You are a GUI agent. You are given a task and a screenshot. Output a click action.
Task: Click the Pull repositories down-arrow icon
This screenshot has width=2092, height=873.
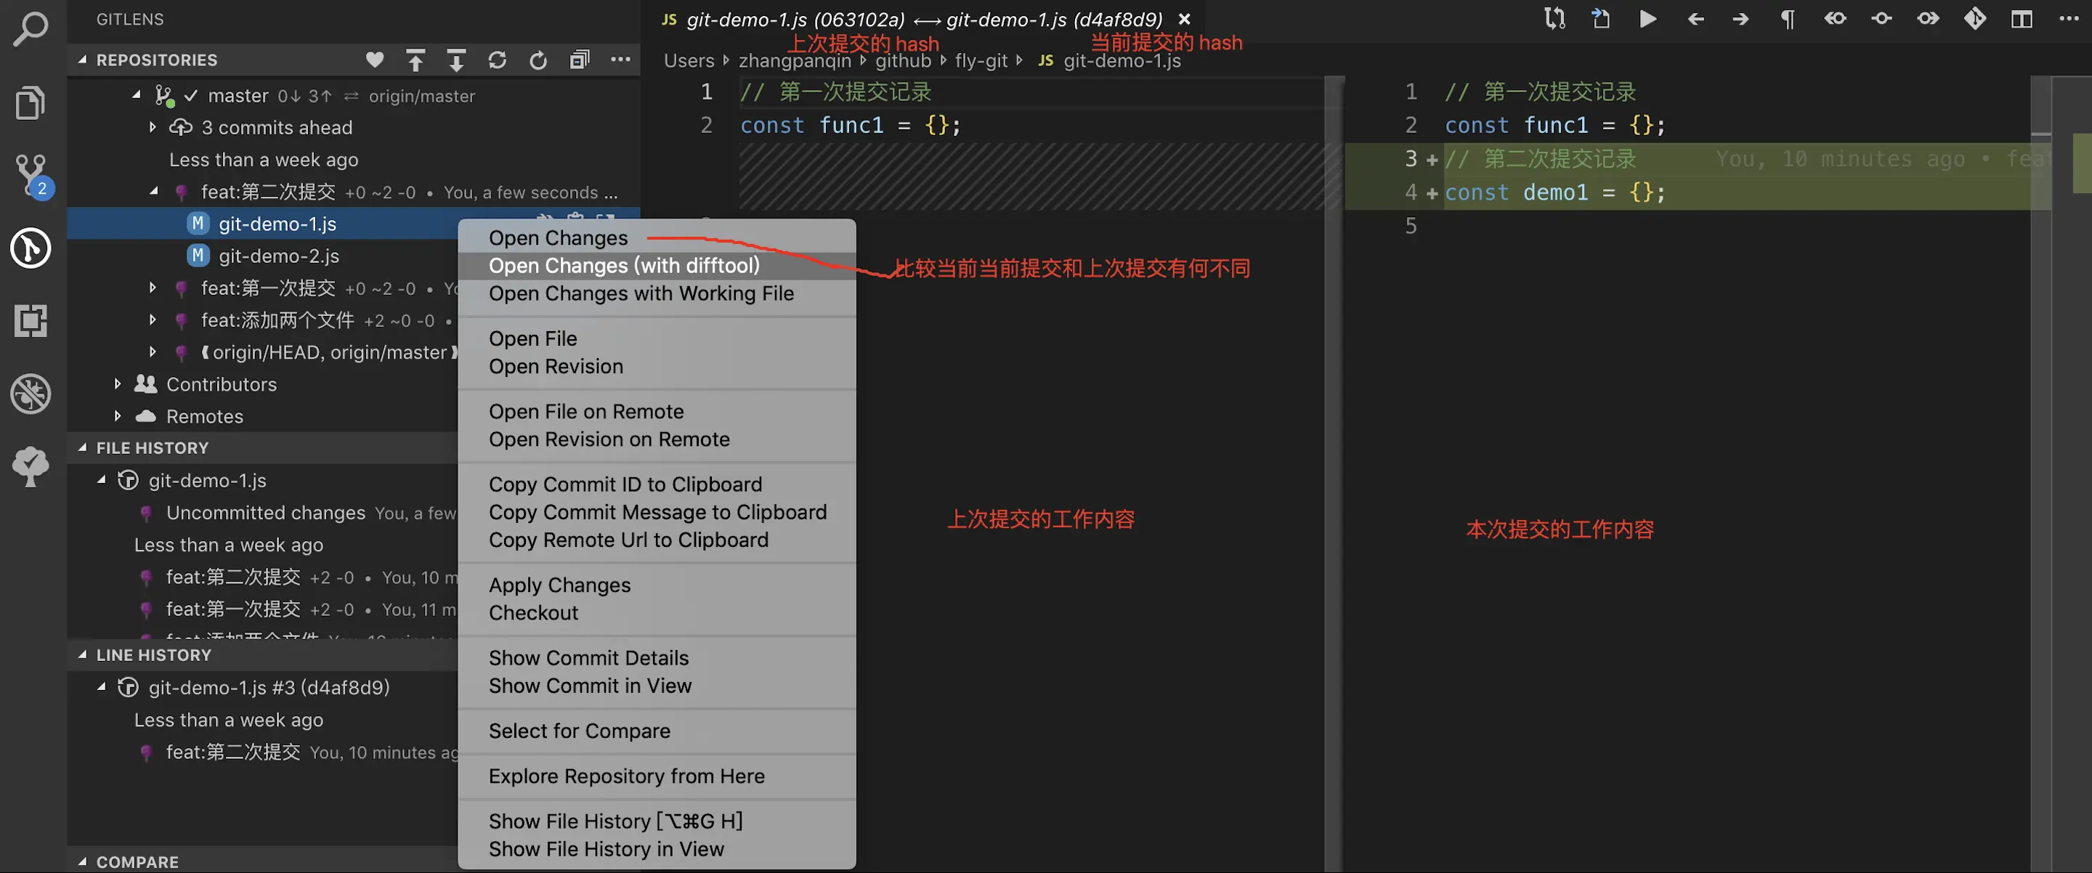[x=455, y=60]
